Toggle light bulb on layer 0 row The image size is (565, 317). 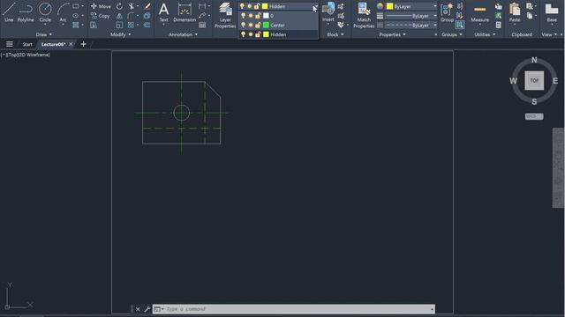pyautogui.click(x=244, y=16)
